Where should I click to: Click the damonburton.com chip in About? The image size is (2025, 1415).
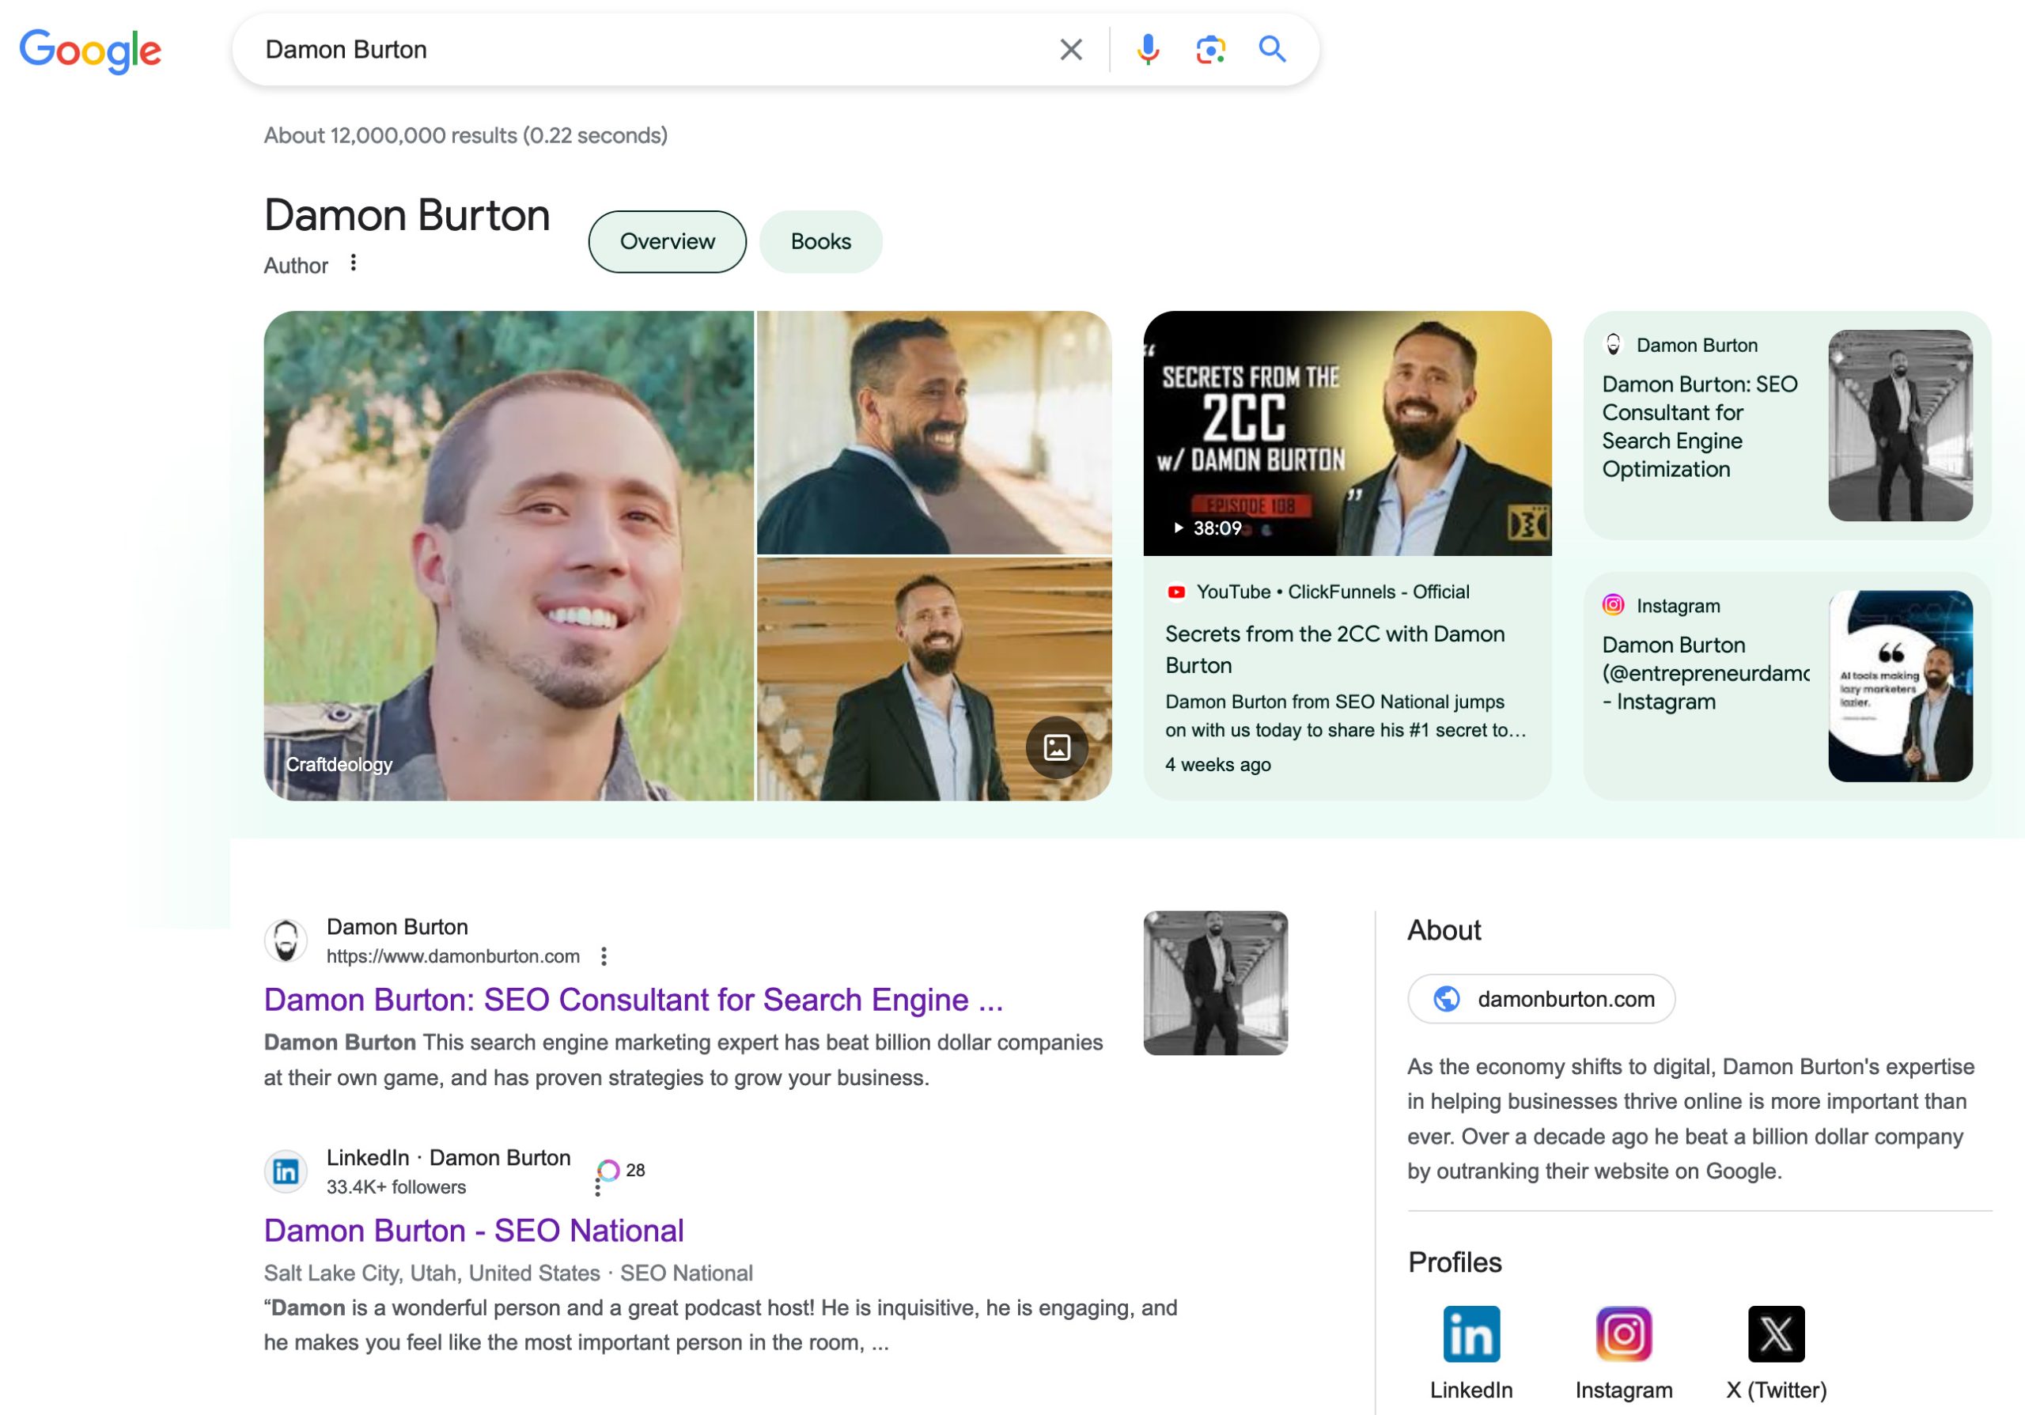1541,999
